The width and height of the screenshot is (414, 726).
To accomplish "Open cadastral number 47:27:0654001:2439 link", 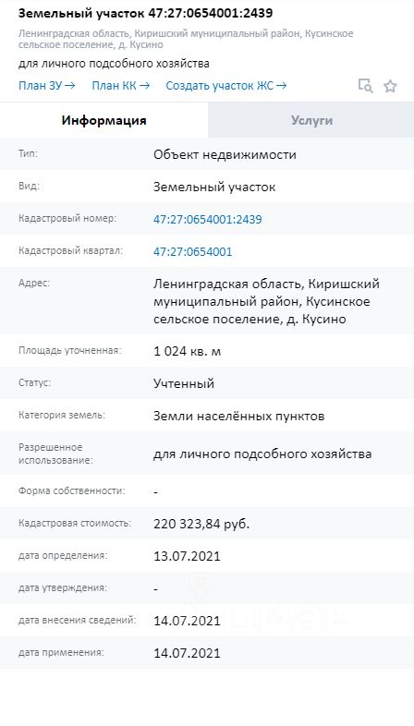I will (208, 219).
